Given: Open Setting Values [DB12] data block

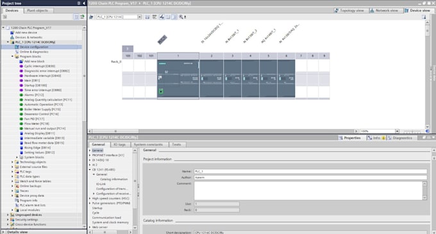Looking at the screenshot, I should (39, 153).
